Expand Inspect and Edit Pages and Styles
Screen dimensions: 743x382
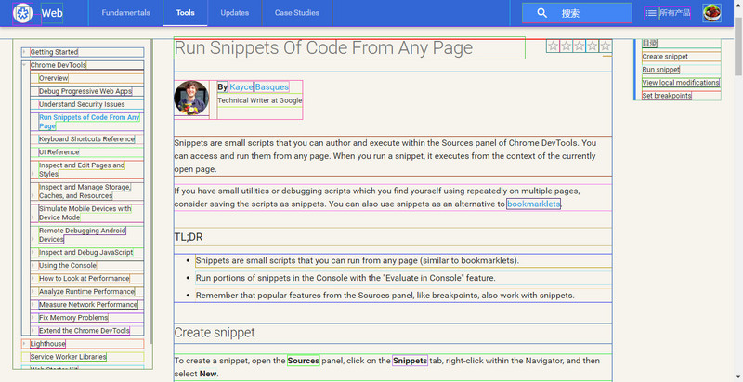(33, 174)
